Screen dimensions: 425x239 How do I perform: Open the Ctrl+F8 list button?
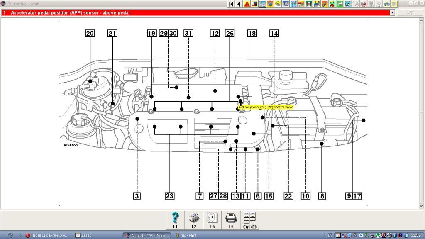pyautogui.click(x=250, y=220)
